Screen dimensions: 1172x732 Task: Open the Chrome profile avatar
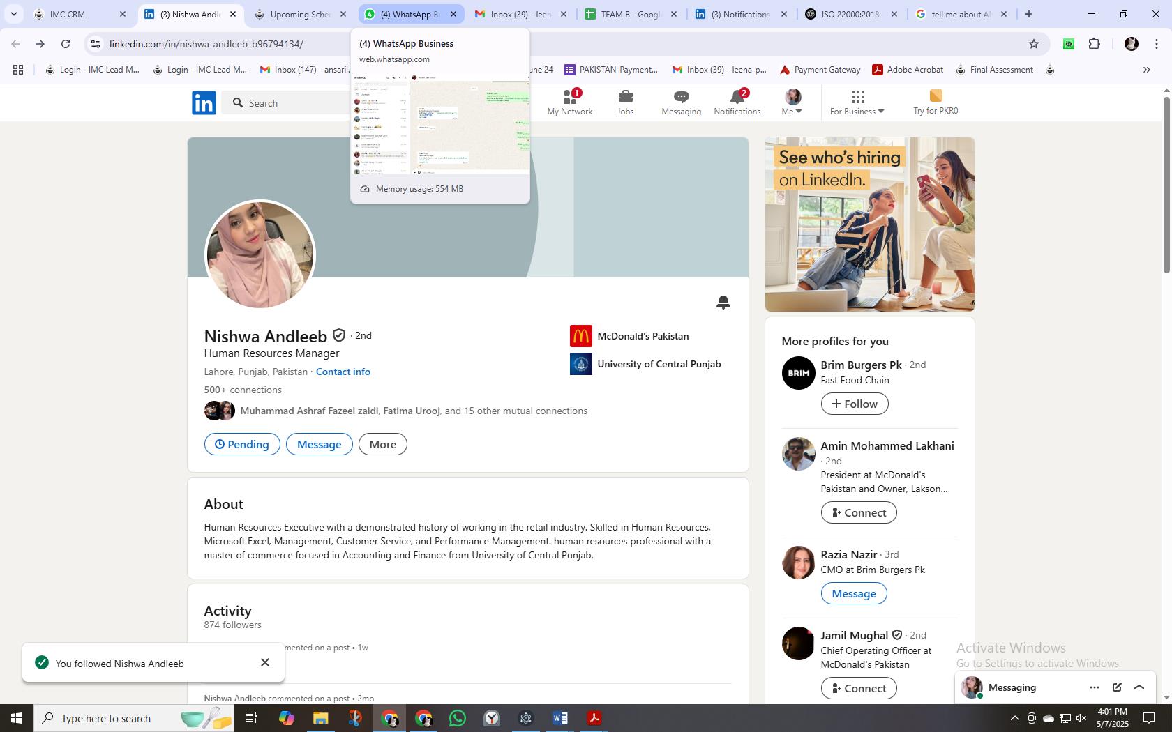[1132, 44]
